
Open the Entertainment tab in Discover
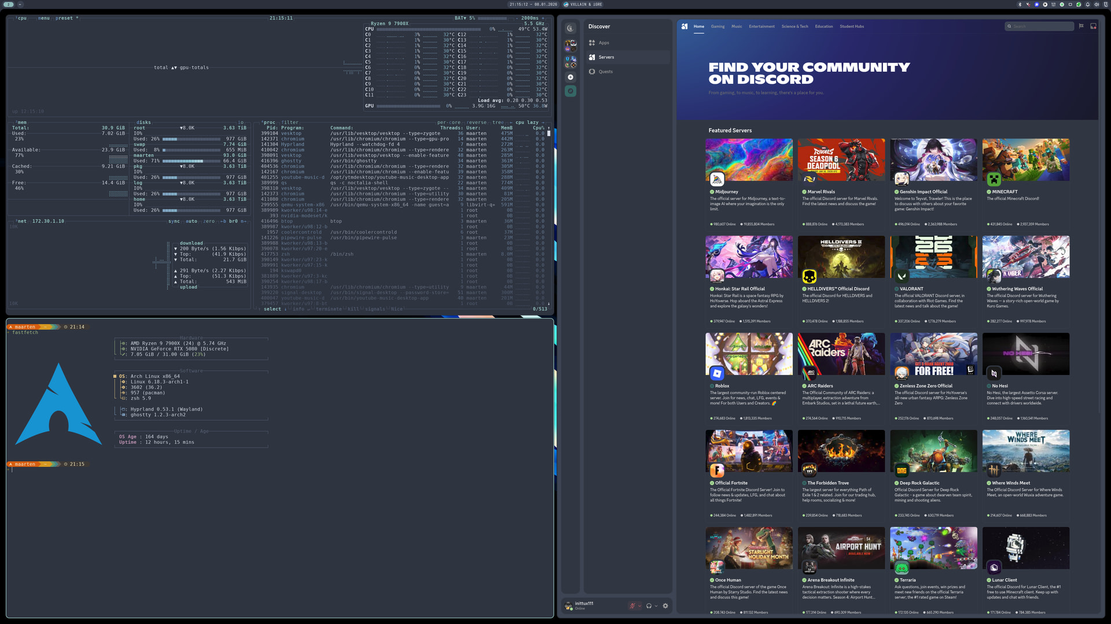(x=761, y=26)
